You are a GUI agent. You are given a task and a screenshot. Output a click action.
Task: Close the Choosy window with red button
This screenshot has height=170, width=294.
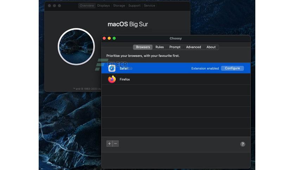(x=104, y=38)
